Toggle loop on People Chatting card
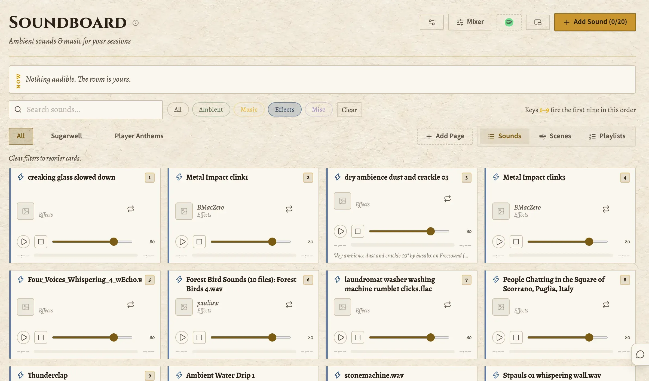 point(606,305)
